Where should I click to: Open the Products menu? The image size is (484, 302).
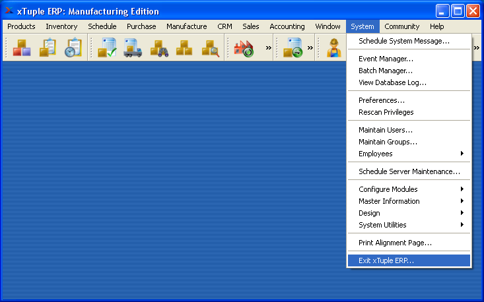pyautogui.click(x=21, y=26)
